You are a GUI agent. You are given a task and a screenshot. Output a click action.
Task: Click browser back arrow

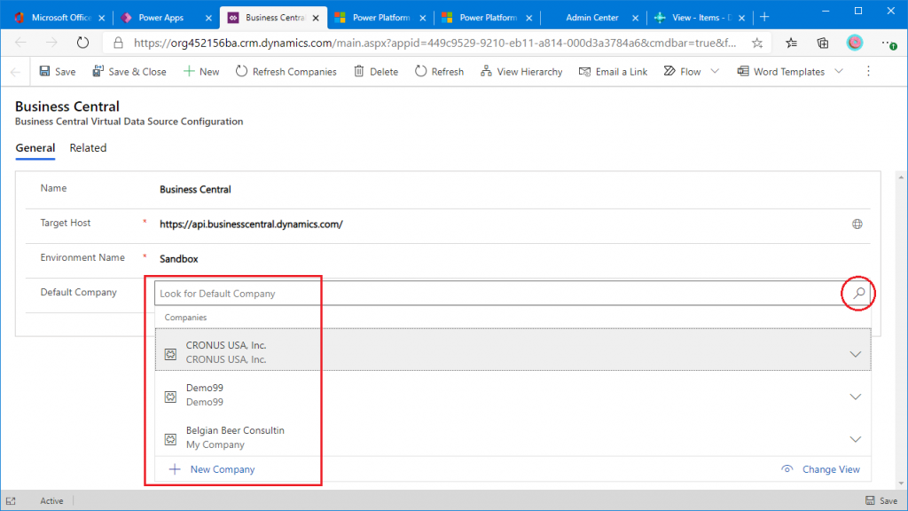pos(21,43)
